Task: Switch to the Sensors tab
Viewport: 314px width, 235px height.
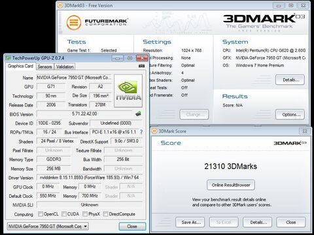Action: [x=44, y=67]
